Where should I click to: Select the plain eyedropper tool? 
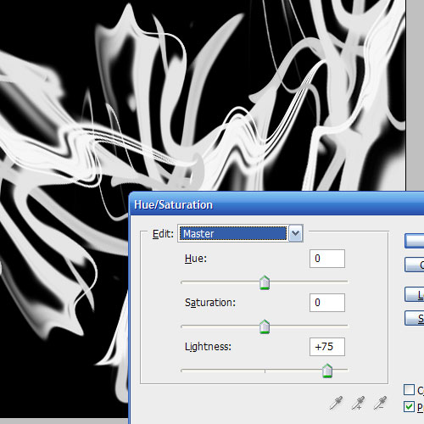click(x=336, y=403)
